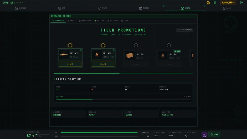The image size is (247, 139).
Task: Open settings via the gear icon
Action: coord(215,3)
